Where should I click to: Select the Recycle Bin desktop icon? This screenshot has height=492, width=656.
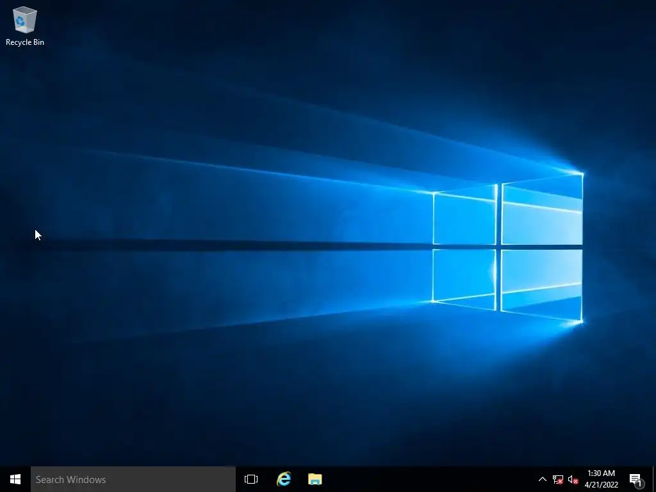(x=25, y=26)
